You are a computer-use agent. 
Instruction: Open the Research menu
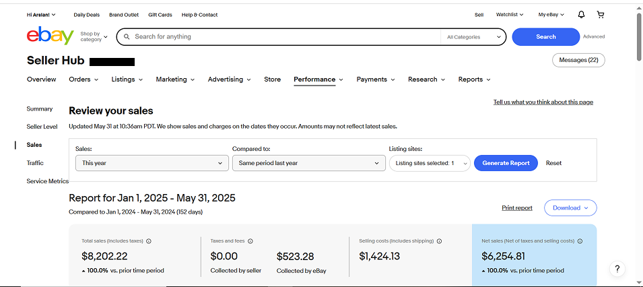(x=426, y=79)
